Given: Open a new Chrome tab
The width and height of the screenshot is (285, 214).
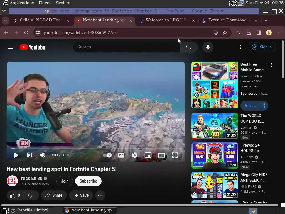Looking at the screenshot, I should pyautogui.click(x=266, y=21).
